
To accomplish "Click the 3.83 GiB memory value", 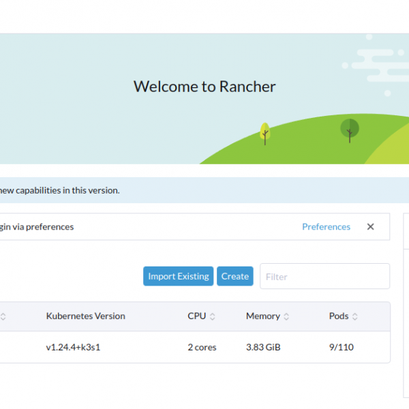I will coord(262,347).
